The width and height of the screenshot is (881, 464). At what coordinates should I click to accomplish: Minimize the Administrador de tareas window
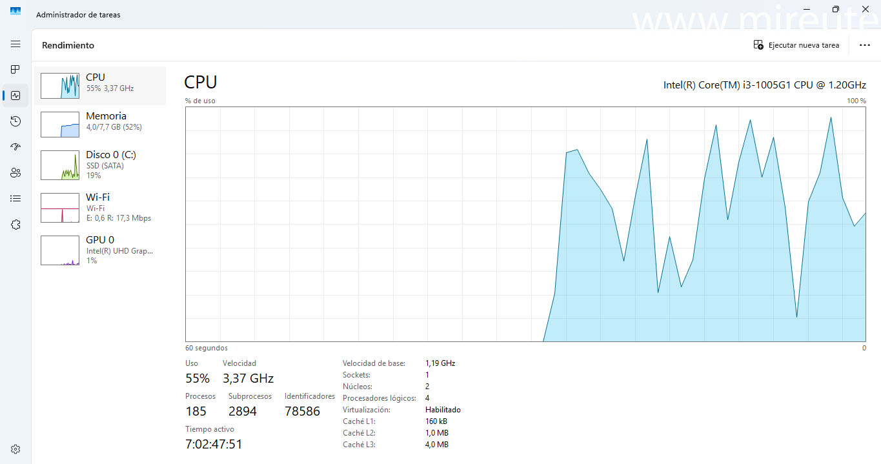pos(806,10)
